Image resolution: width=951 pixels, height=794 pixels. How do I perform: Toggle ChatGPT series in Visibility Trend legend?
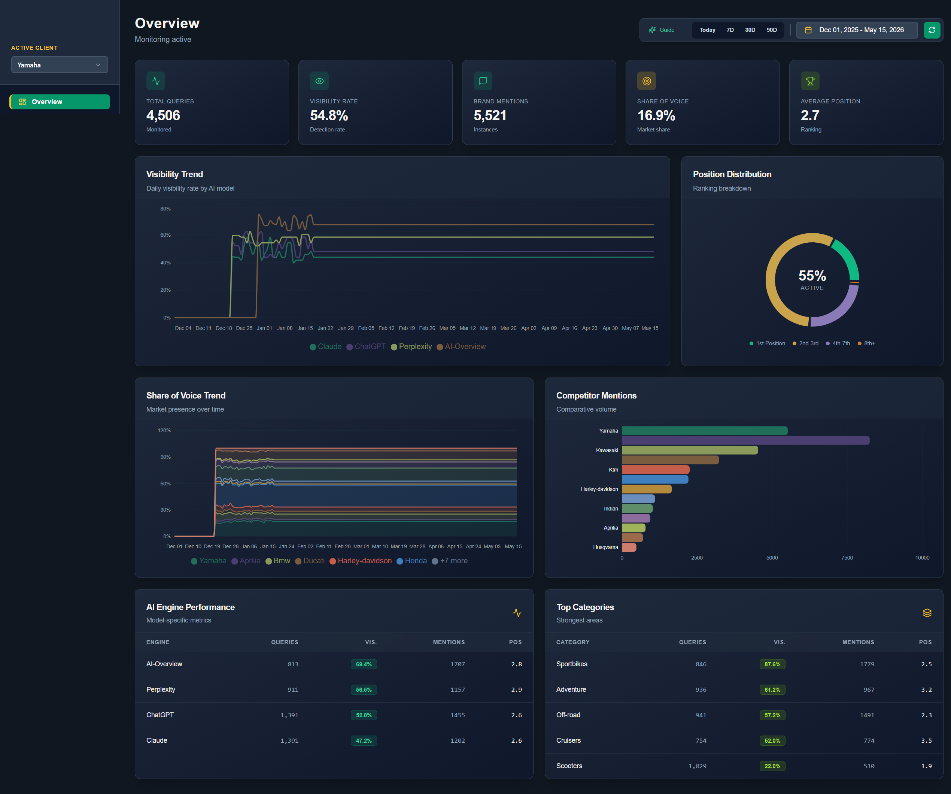click(366, 346)
